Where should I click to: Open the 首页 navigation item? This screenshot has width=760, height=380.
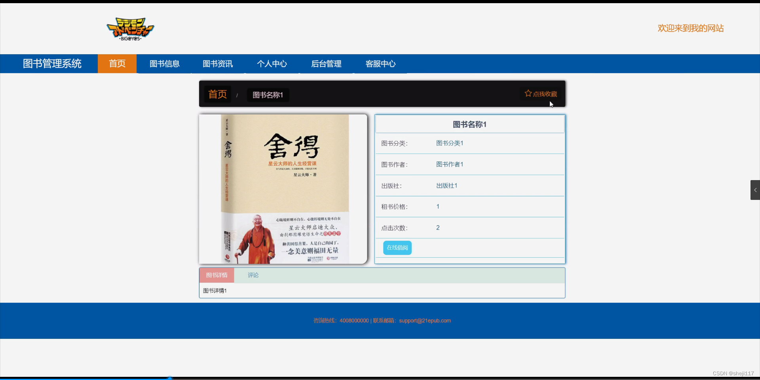pos(117,63)
